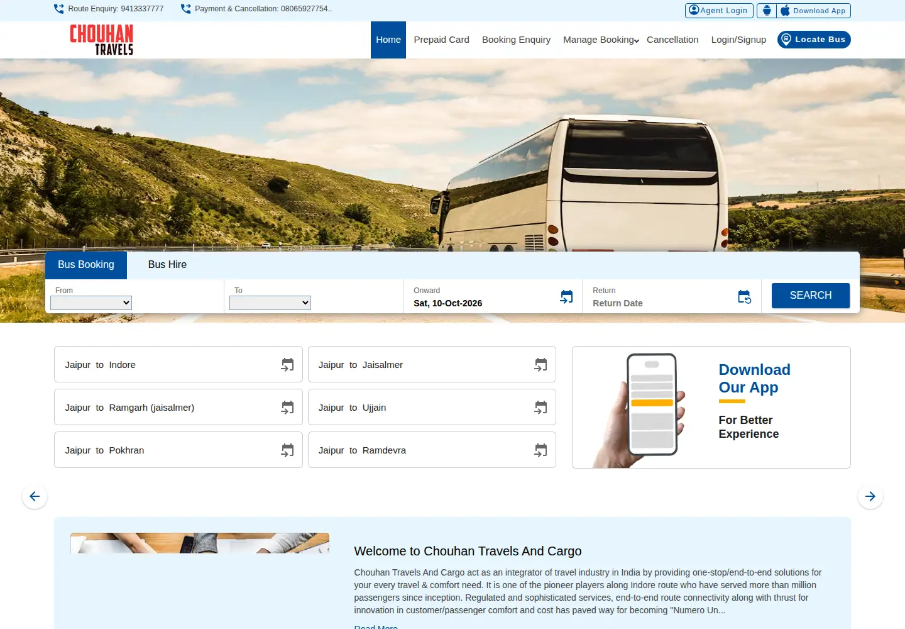Click the calendar icon for Jaipur to Pokhran

click(x=287, y=450)
